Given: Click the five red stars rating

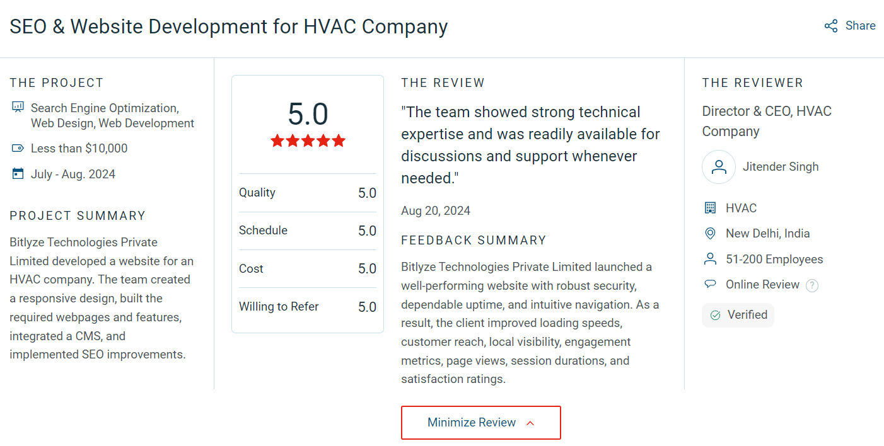Looking at the screenshot, I should pyautogui.click(x=308, y=140).
